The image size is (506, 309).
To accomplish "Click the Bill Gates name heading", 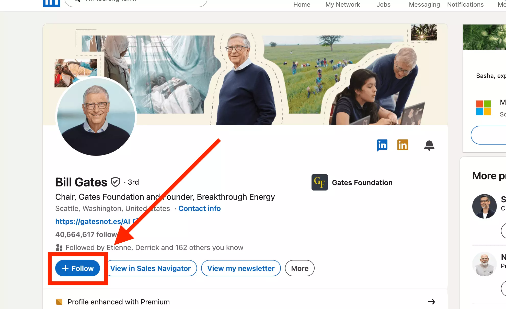I will (81, 182).
